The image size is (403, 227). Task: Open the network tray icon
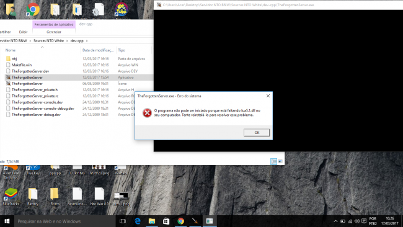[x=350, y=221]
